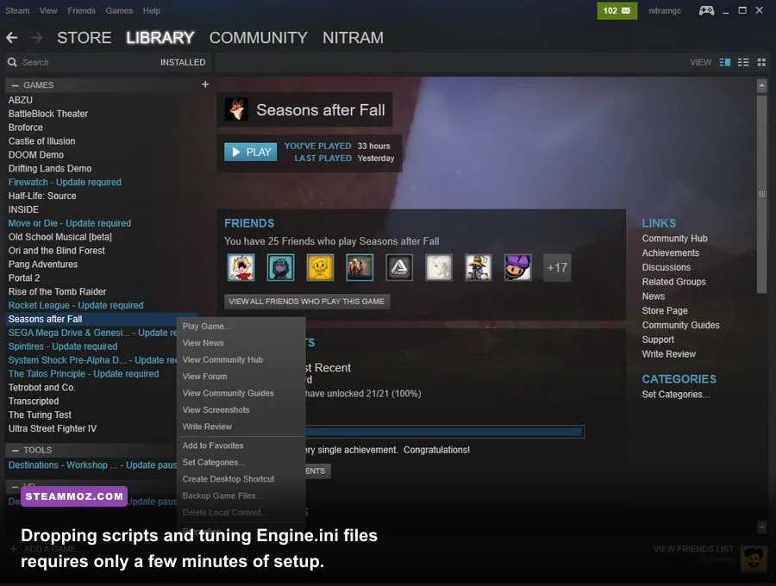Viewport: 776px width, 586px height.
Task: Click the search magnifier icon
Action: [12, 62]
